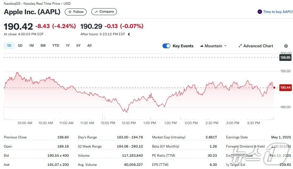Toggle the Key Events switch
This screenshot has height=169, width=293.
(x=166, y=46)
